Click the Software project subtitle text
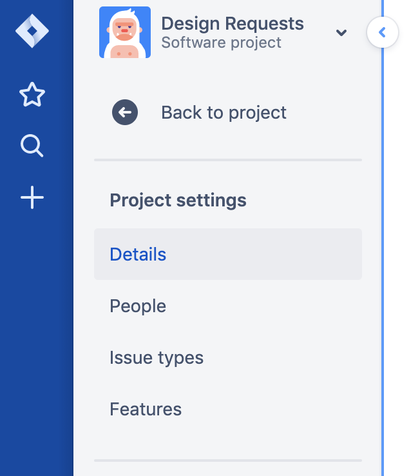The height and width of the screenshot is (476, 420). [221, 43]
